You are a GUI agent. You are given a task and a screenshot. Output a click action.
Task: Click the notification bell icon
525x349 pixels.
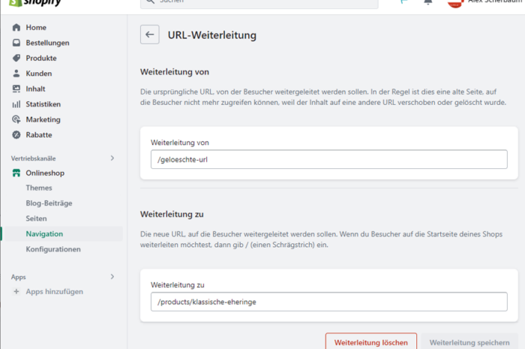click(428, 2)
